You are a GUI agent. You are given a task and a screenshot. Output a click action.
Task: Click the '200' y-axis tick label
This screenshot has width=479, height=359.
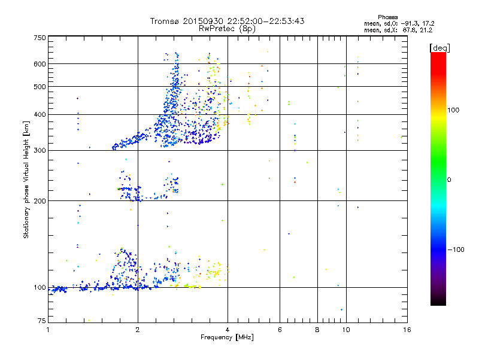coord(40,201)
